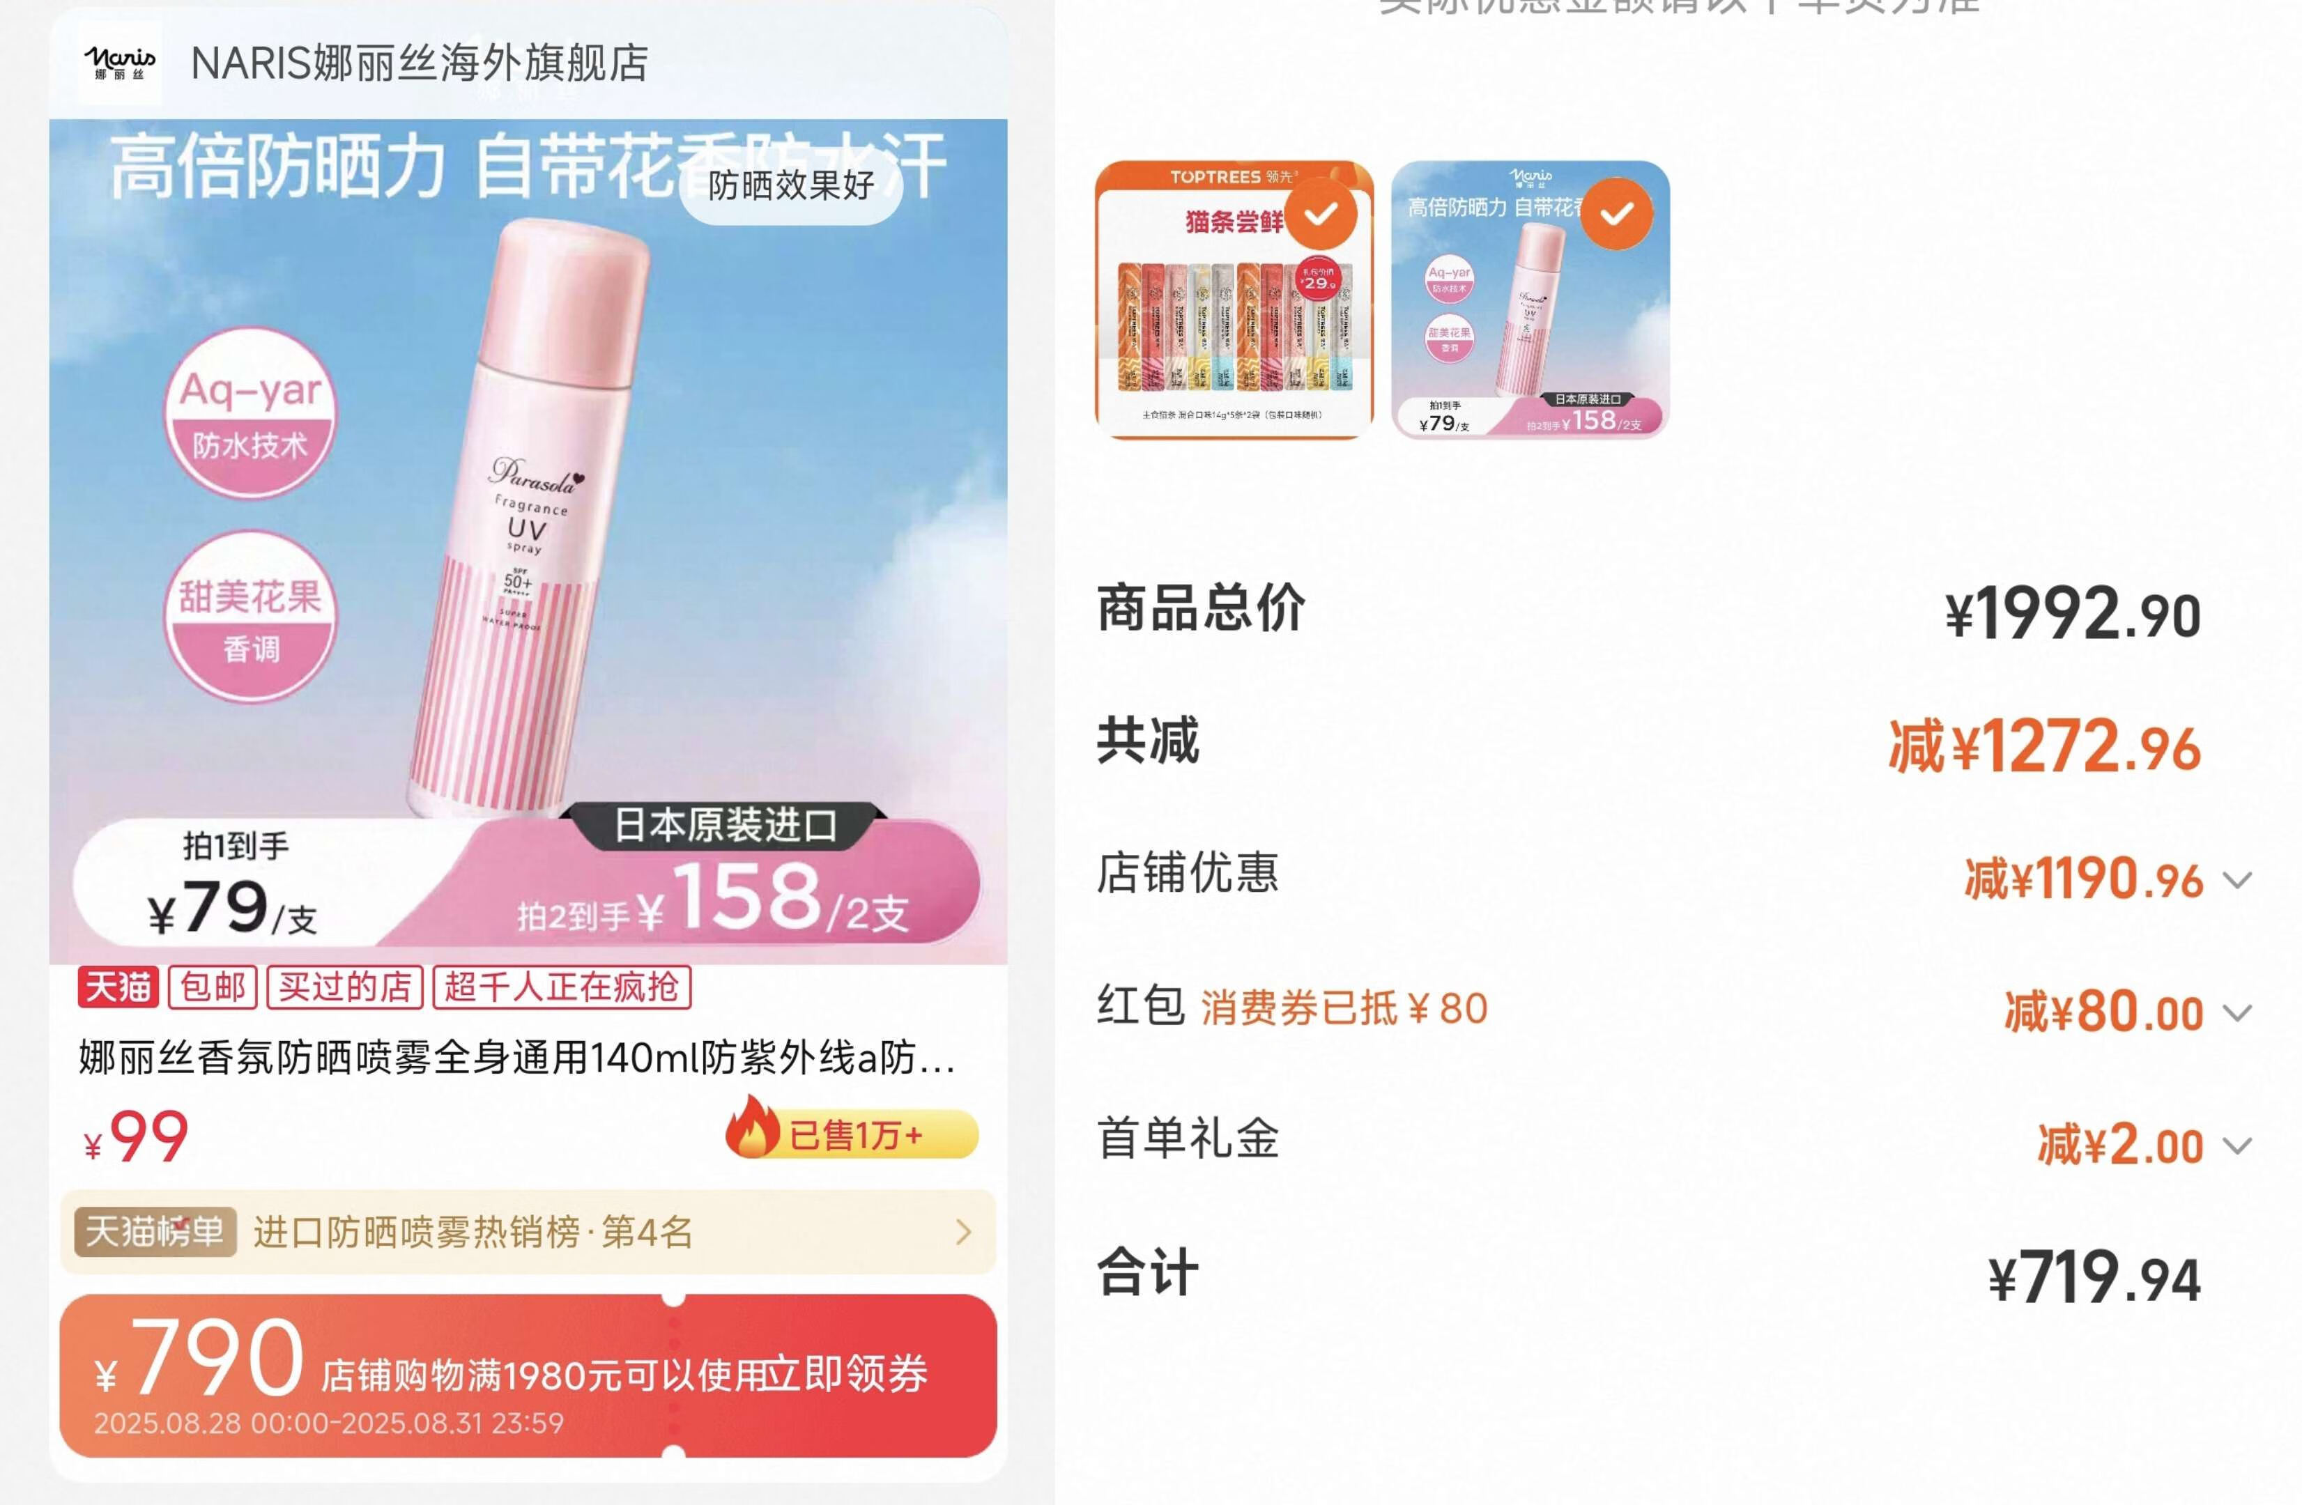Open the Aq-yar waterproof badge

(x=250, y=414)
